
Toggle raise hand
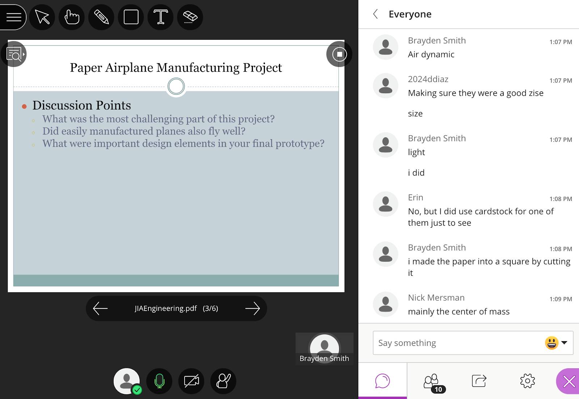tap(223, 381)
